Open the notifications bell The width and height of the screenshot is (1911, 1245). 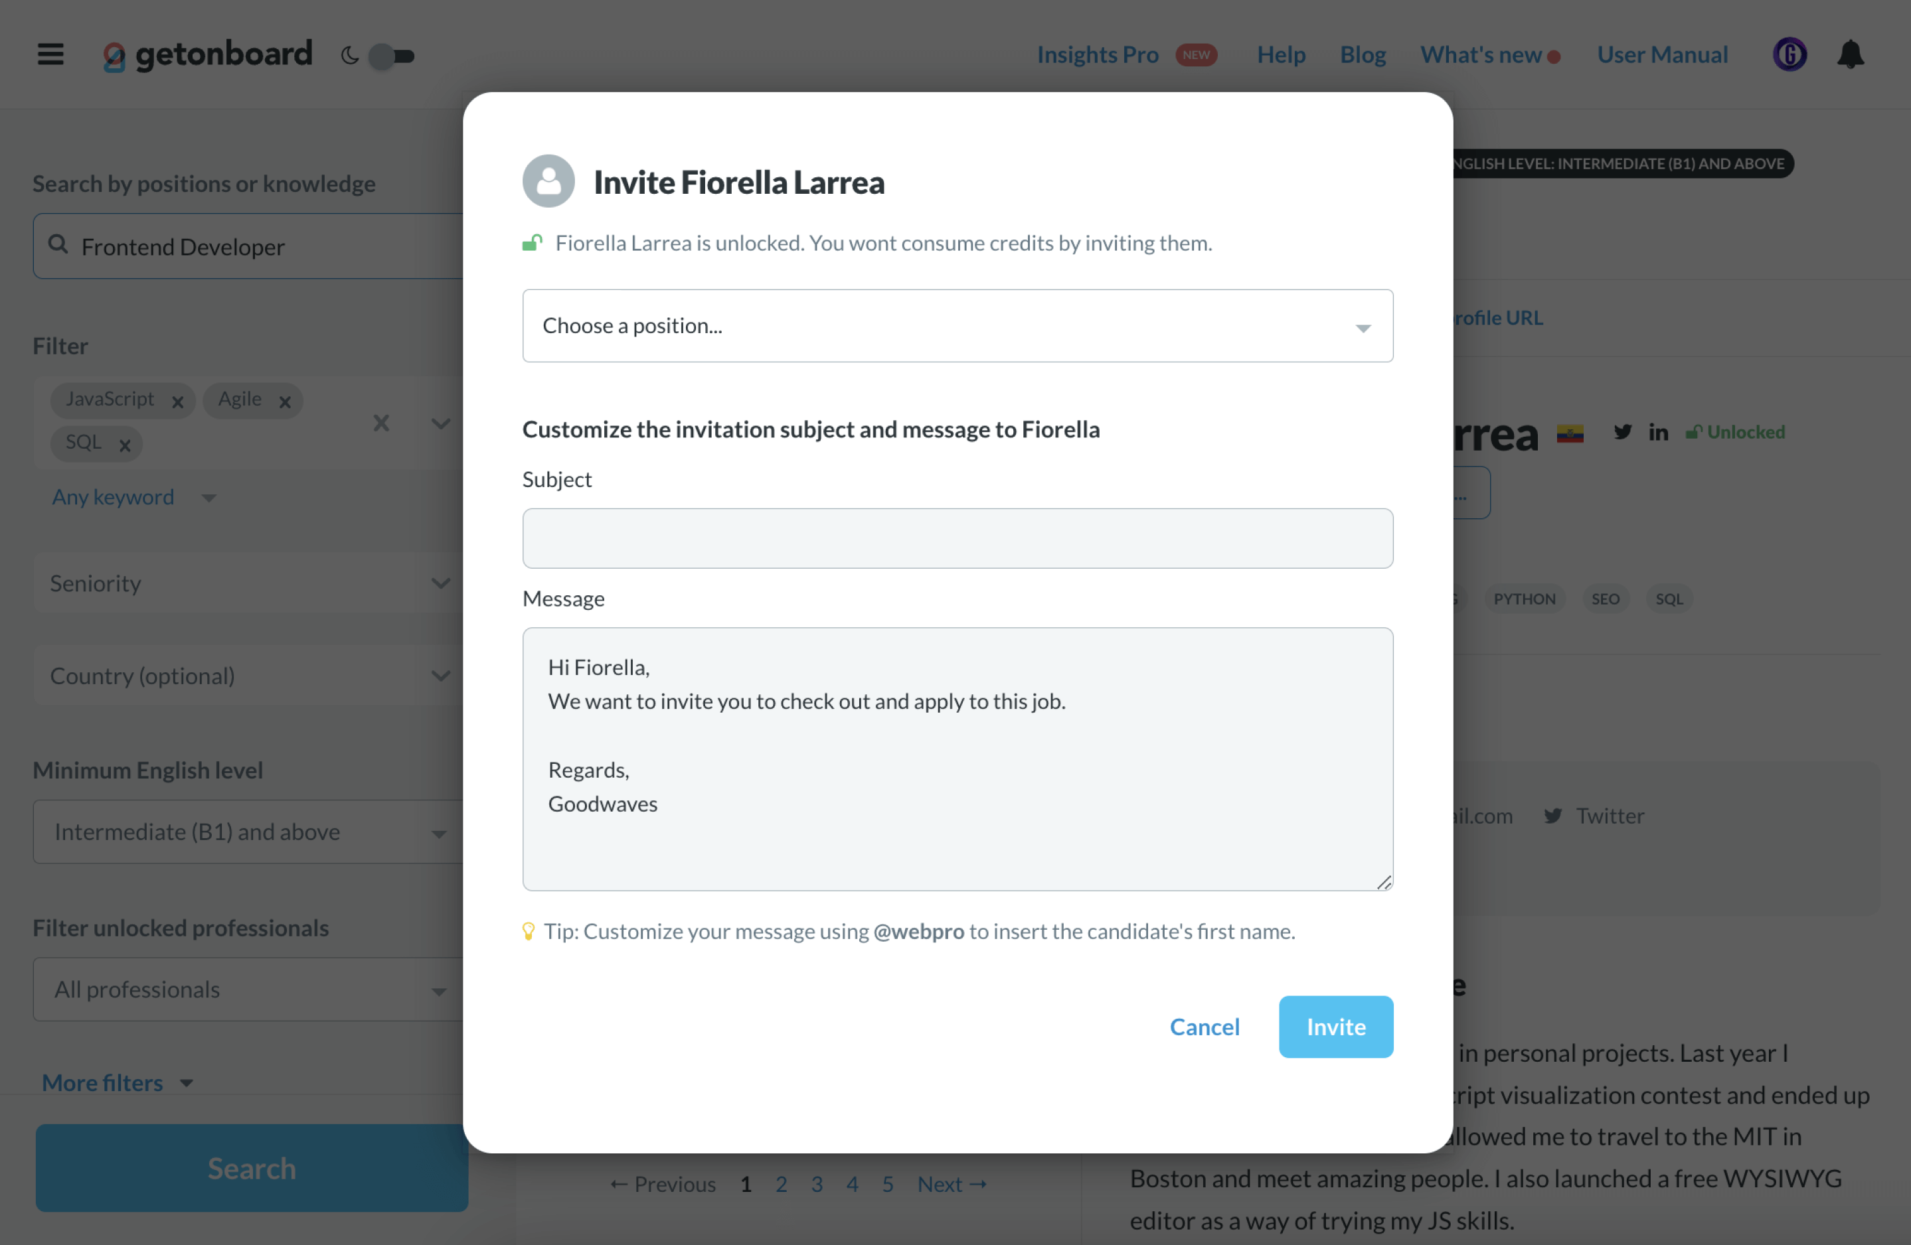coord(1851,54)
